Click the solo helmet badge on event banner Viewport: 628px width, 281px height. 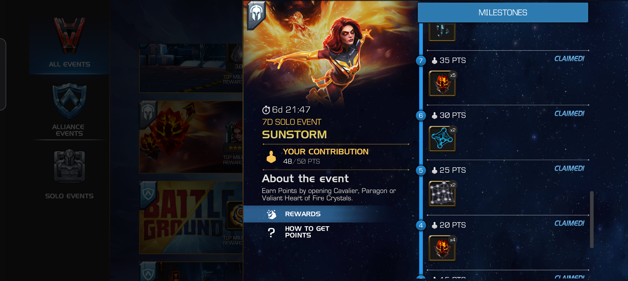point(256,15)
